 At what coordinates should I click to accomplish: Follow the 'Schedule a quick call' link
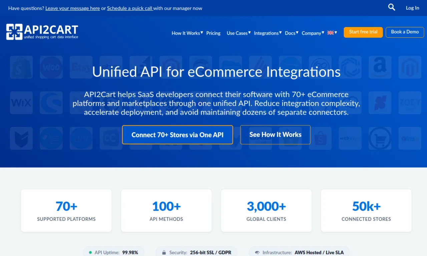pyautogui.click(x=130, y=8)
